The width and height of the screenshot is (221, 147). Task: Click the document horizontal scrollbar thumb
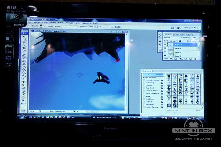pos(92,111)
